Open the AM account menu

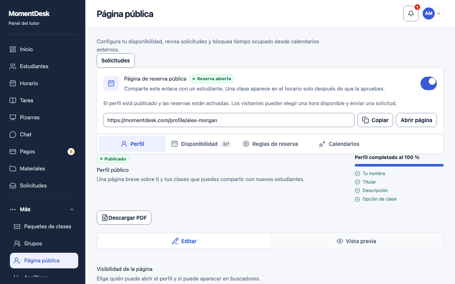433,13
